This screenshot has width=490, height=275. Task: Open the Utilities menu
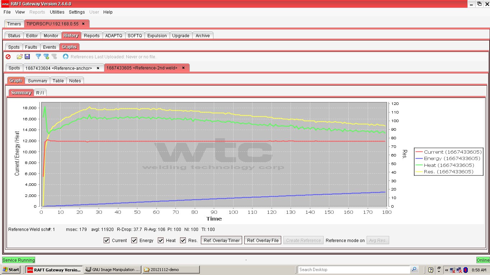tap(57, 12)
